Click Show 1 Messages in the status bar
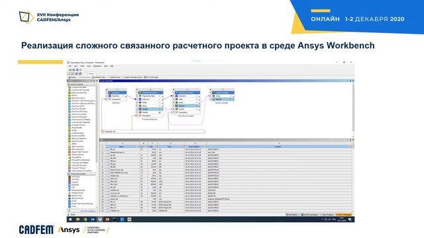The width and height of the screenshot is (424, 238). pos(343,215)
